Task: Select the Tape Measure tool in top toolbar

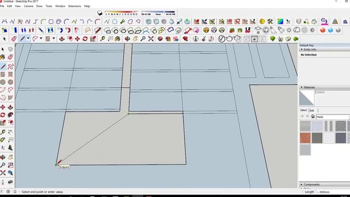Action: [x=102, y=39]
